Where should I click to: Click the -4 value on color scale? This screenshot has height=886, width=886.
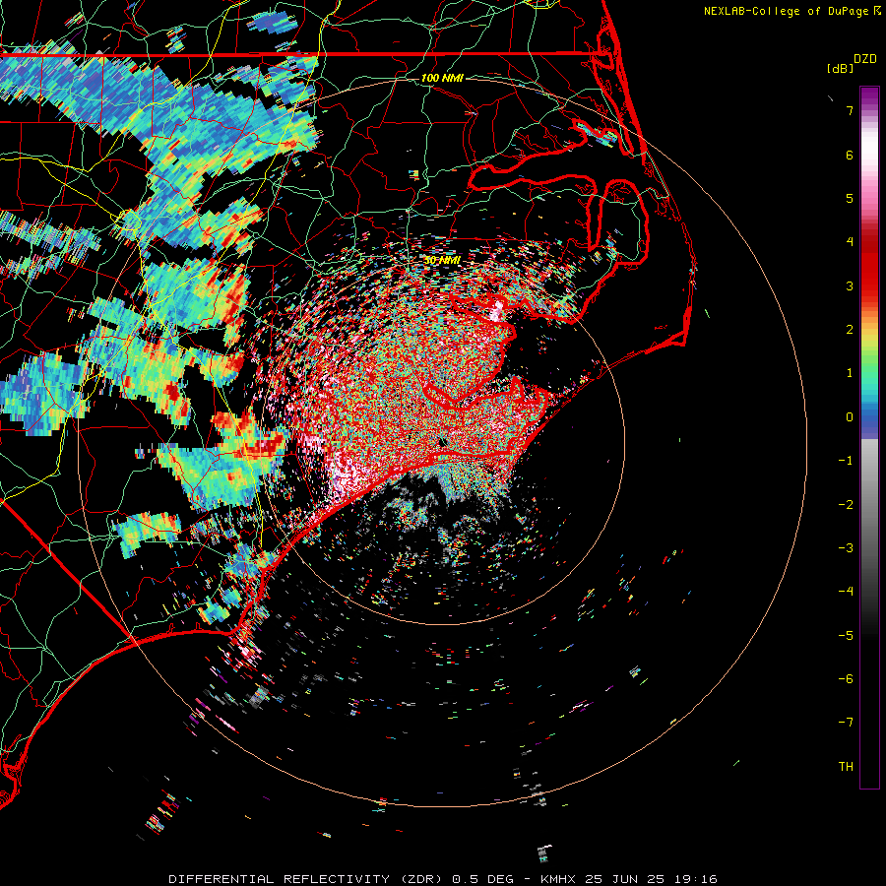(846, 592)
